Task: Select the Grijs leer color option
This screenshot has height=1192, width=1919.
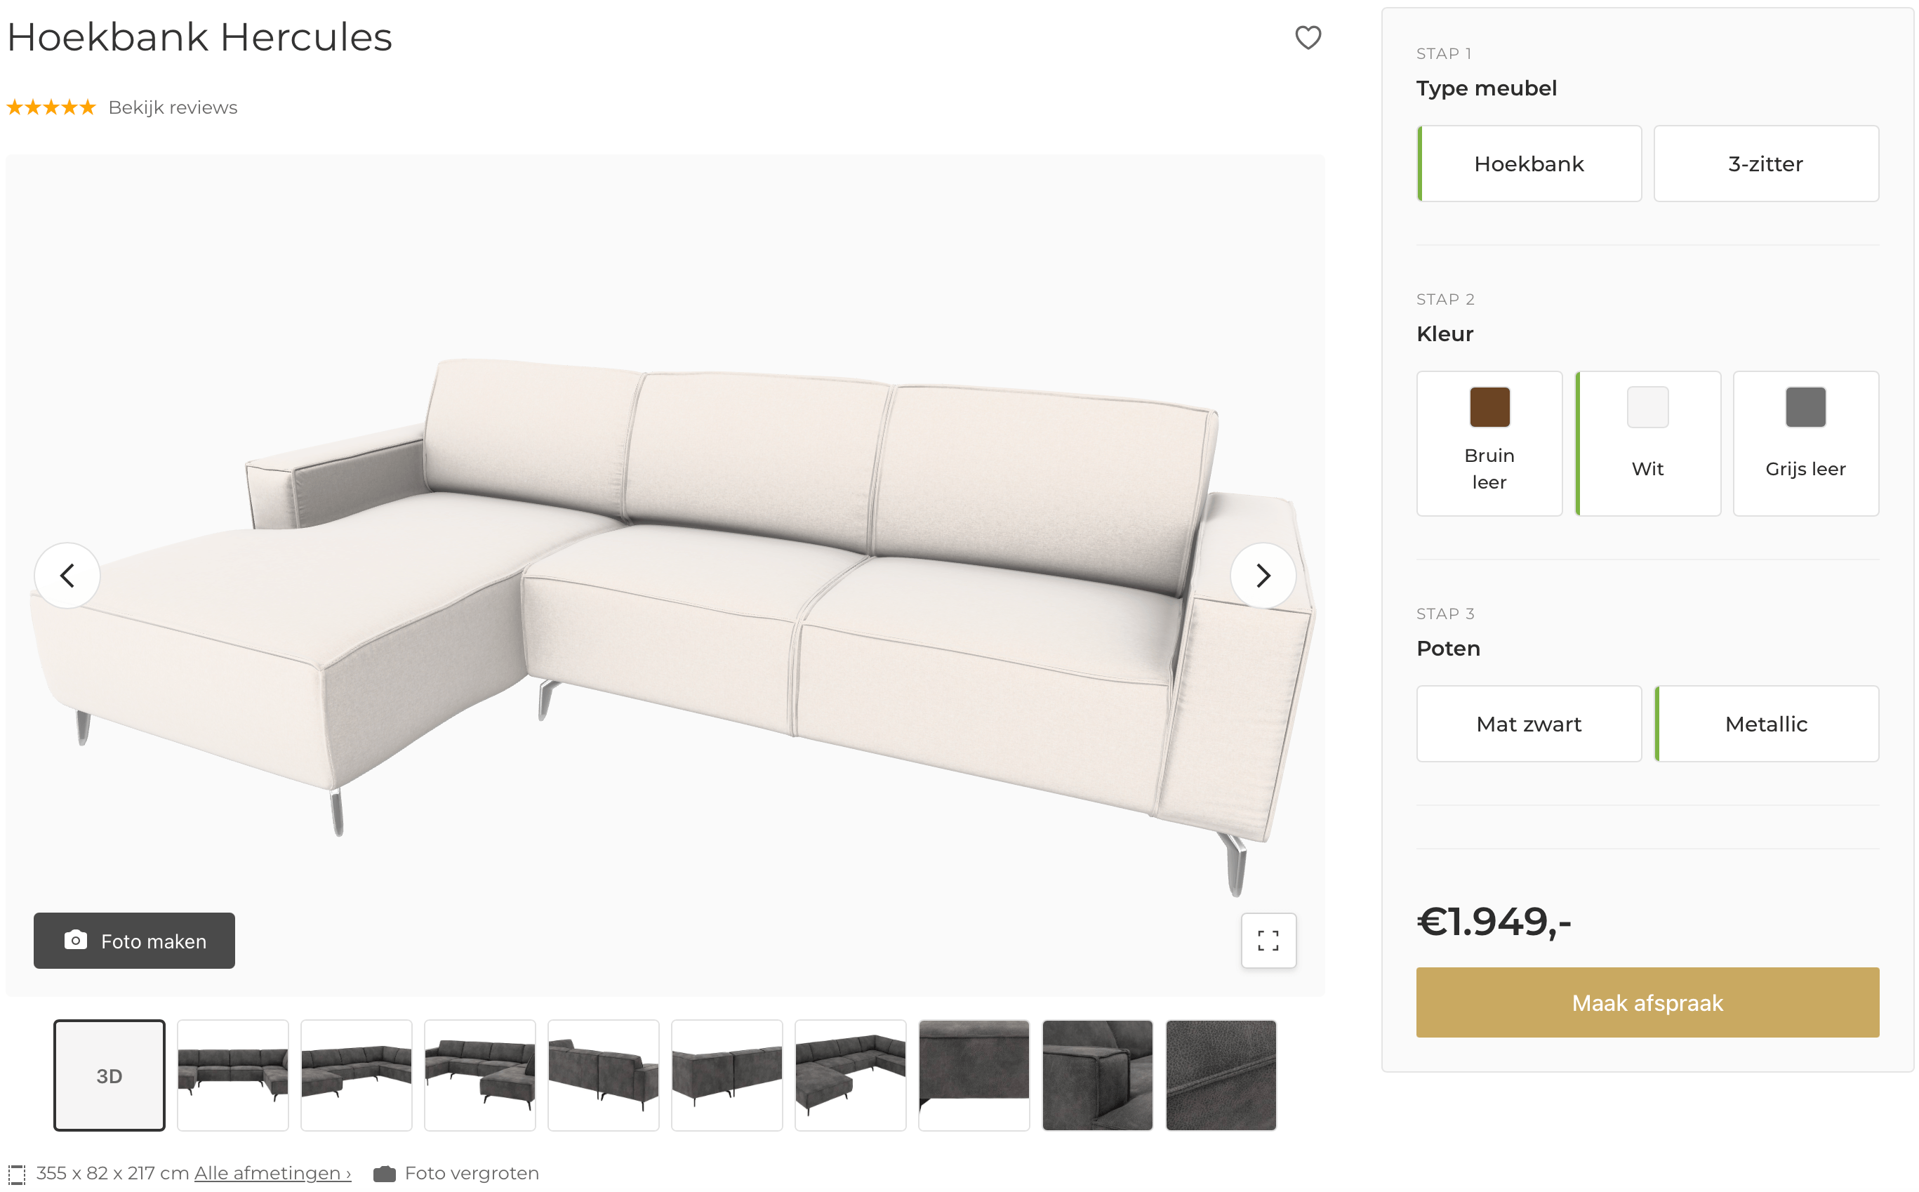Action: coord(1805,444)
